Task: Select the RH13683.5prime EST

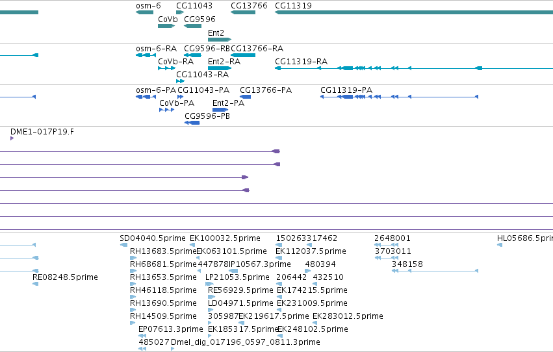Action: click(x=133, y=258)
